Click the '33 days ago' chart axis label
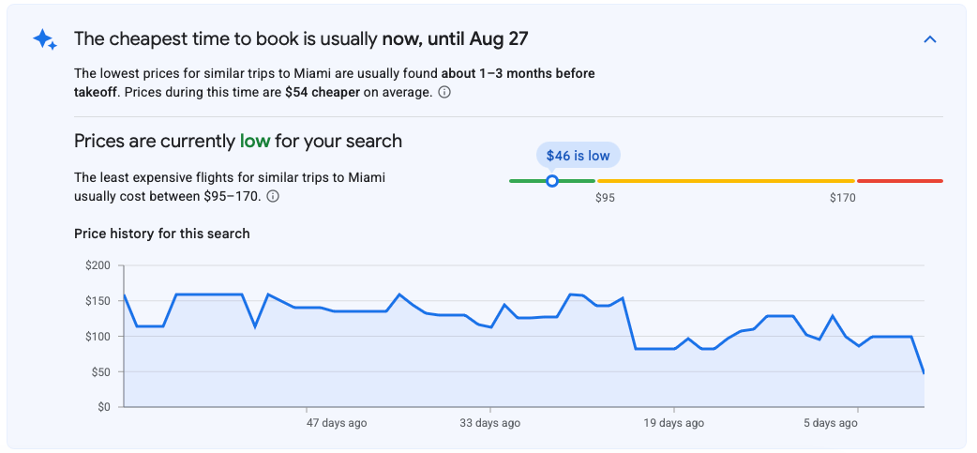977x453 pixels. click(490, 423)
